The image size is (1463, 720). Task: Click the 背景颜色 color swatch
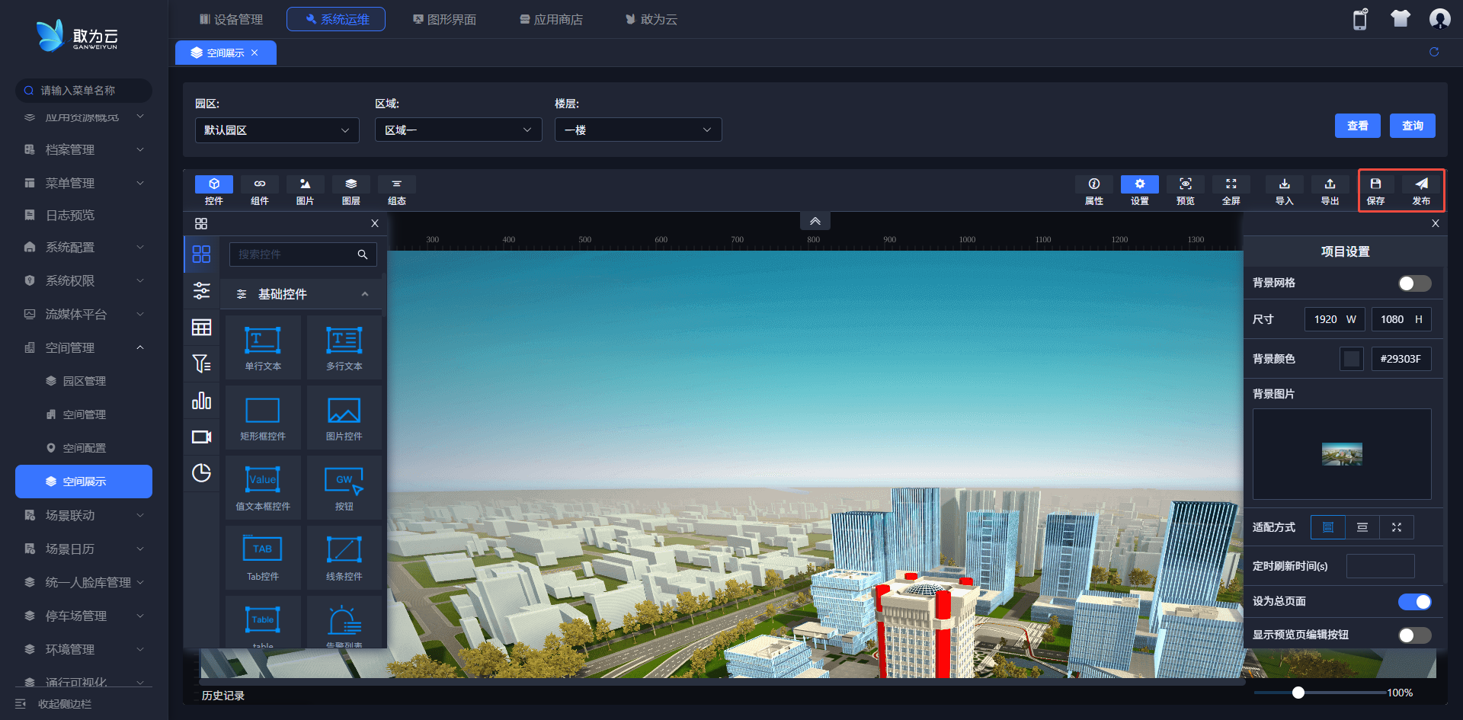pyautogui.click(x=1351, y=359)
